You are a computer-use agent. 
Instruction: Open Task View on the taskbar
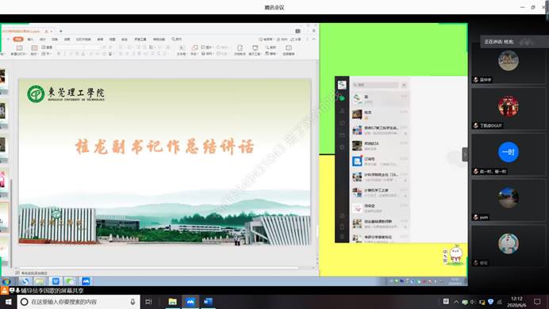[148, 302]
